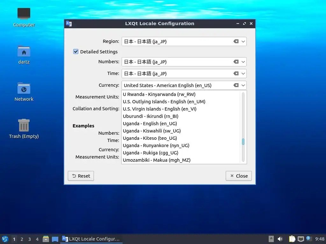Clear the Currency locale with its eraser icon
Image resolution: width=326 pixels, height=244 pixels.
pos(236,85)
